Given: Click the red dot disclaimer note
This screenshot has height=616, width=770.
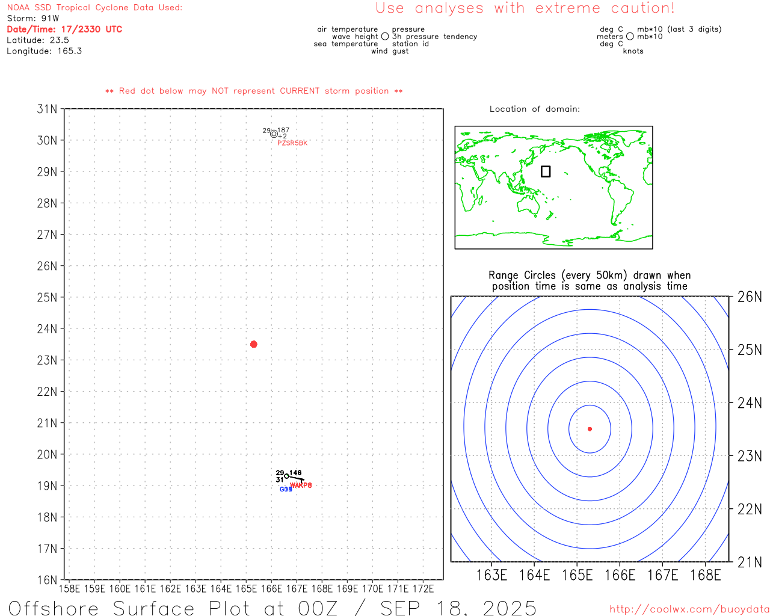Looking at the screenshot, I should point(254,91).
